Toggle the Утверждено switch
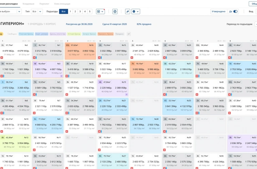This screenshot has width=257, height=169. click(x=235, y=12)
